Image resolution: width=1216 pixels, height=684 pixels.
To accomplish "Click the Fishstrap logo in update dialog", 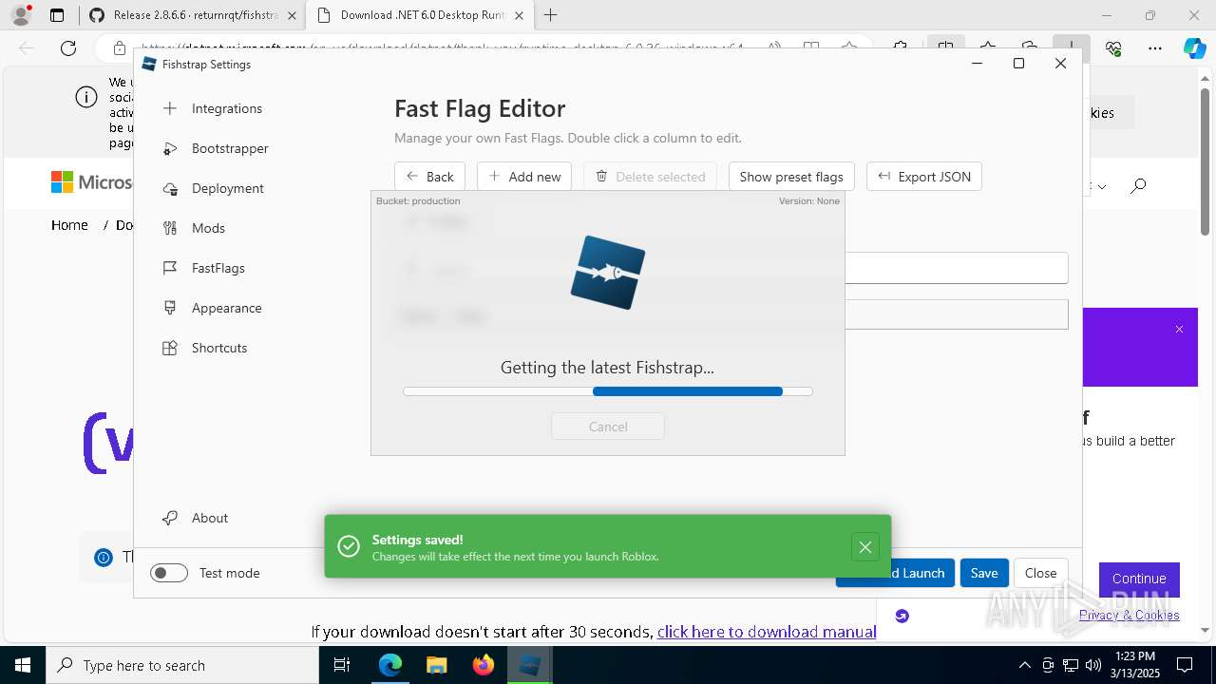I will (608, 273).
